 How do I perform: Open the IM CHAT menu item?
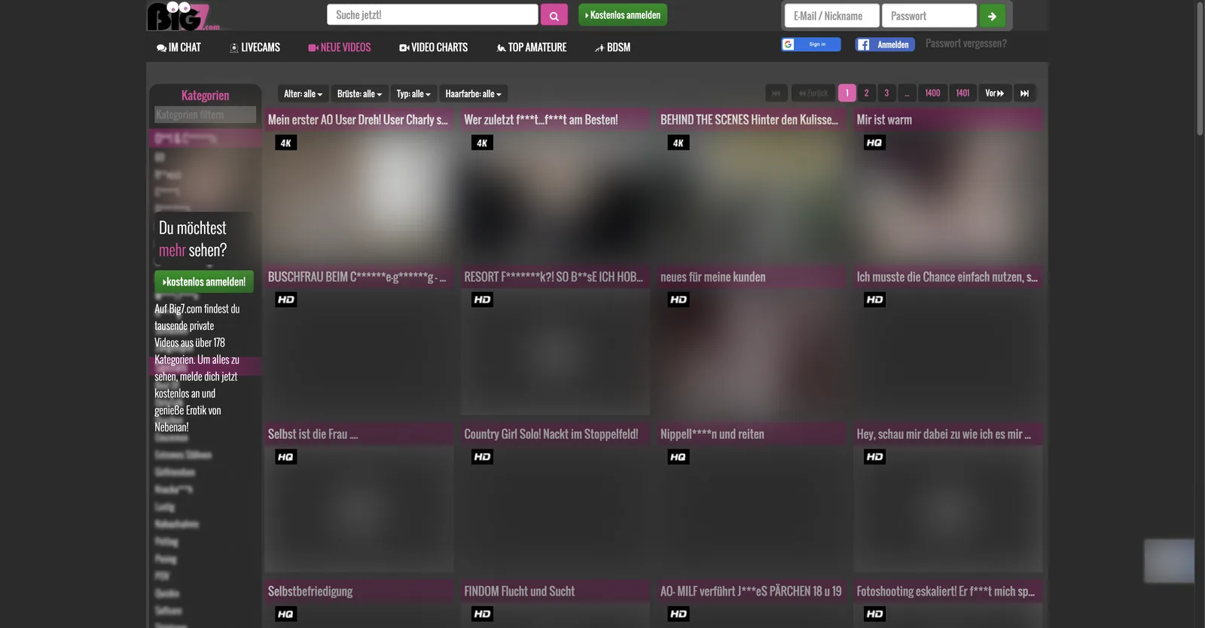[x=178, y=47]
